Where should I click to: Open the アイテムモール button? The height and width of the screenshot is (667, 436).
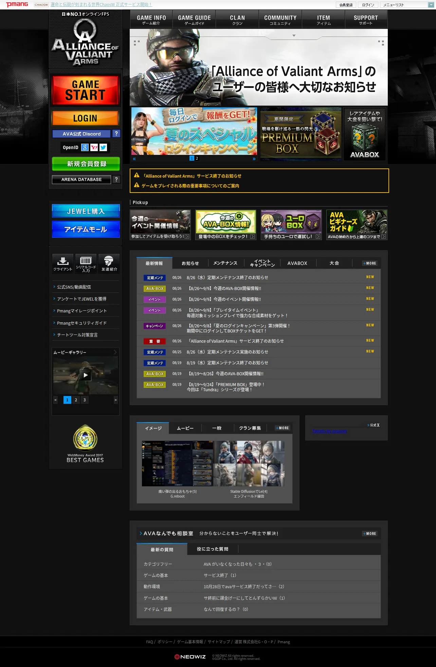(x=86, y=229)
